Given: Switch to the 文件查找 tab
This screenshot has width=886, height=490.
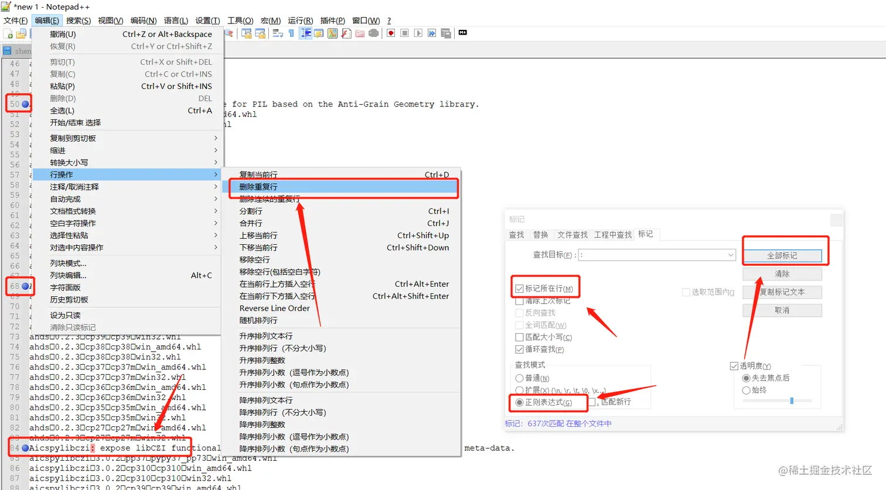Looking at the screenshot, I should click(572, 235).
